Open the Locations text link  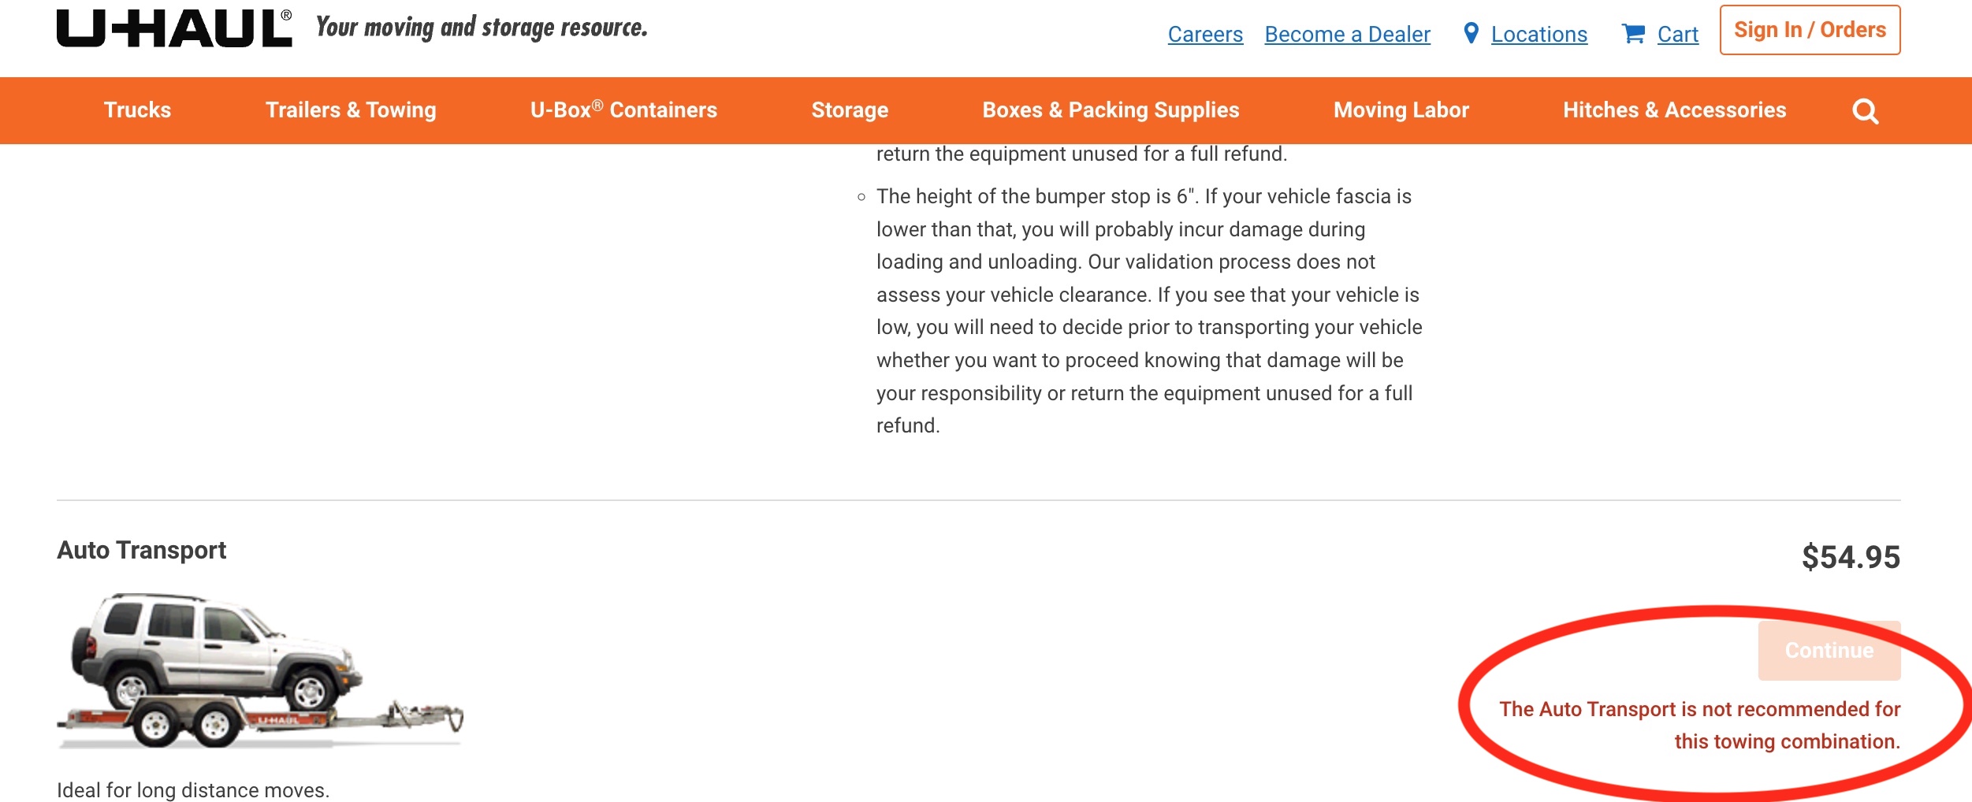coord(1539,35)
